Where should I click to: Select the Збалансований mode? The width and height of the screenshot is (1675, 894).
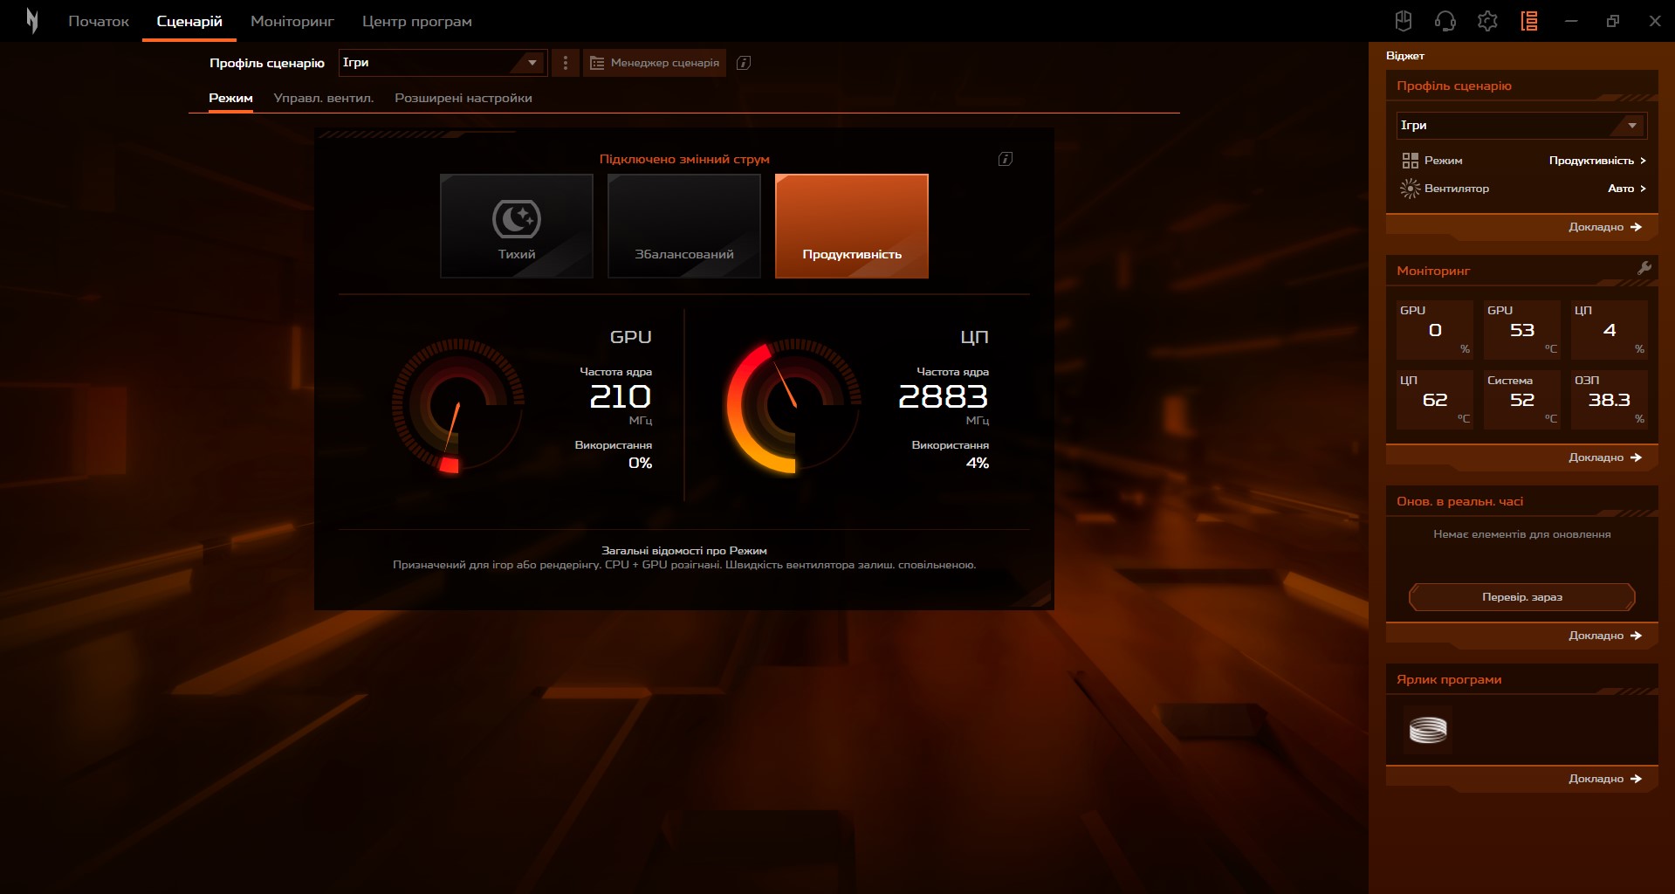tap(684, 226)
